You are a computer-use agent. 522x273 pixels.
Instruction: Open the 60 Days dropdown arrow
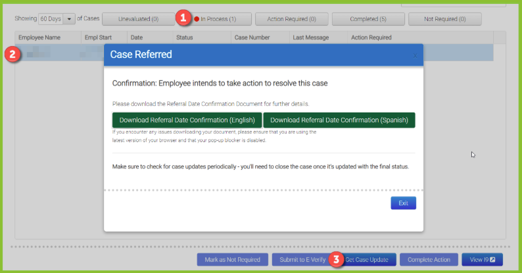click(x=69, y=19)
